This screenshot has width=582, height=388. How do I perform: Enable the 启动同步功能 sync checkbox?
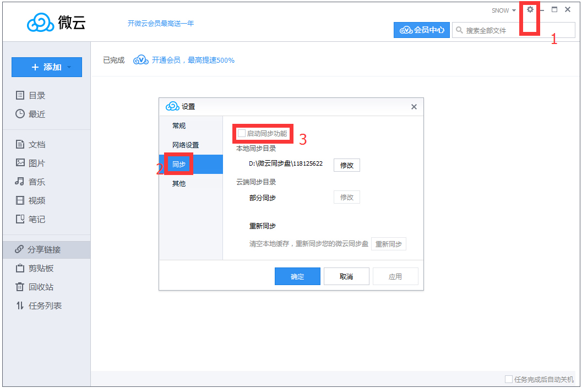pyautogui.click(x=241, y=133)
